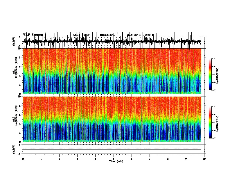
Task: Click the '1' tick on the time axis
Action: tap(41, 159)
